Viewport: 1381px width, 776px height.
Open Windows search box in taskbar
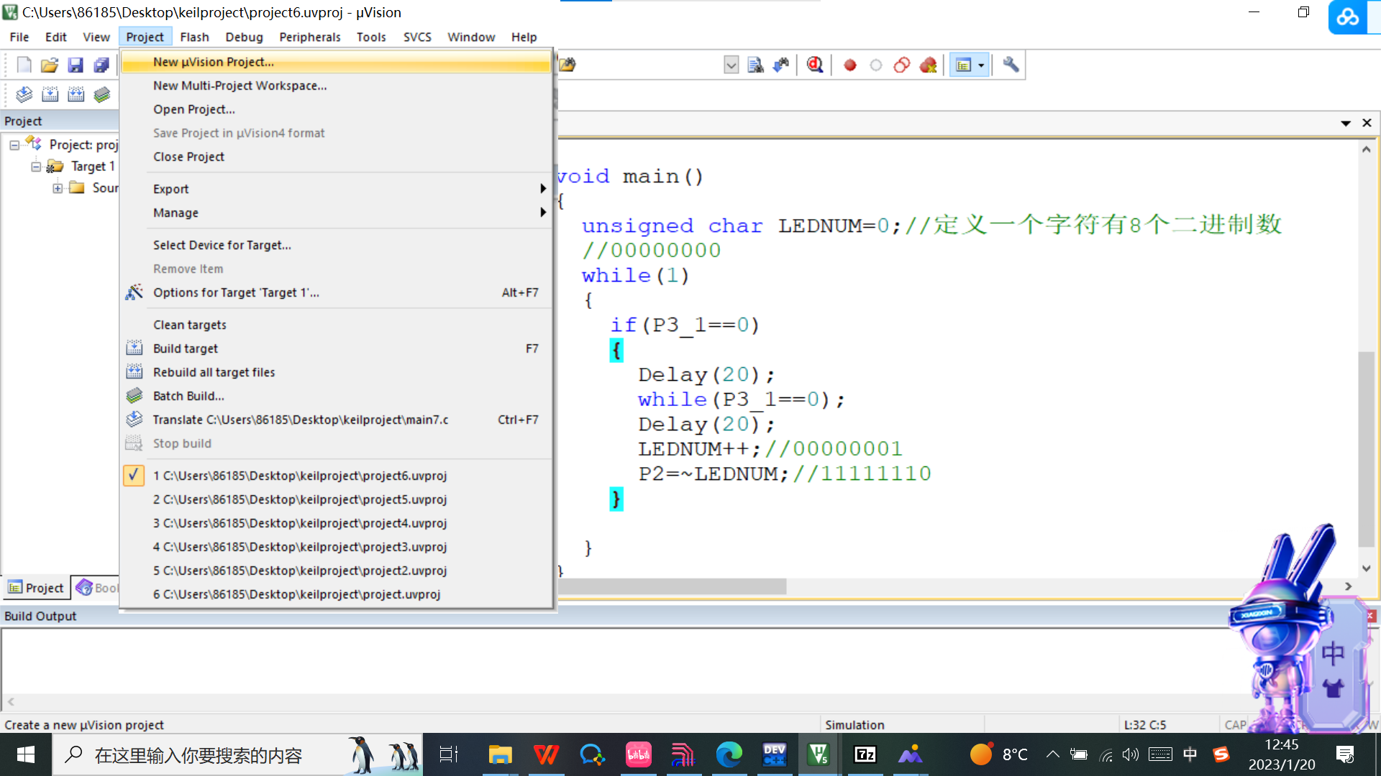(x=198, y=755)
